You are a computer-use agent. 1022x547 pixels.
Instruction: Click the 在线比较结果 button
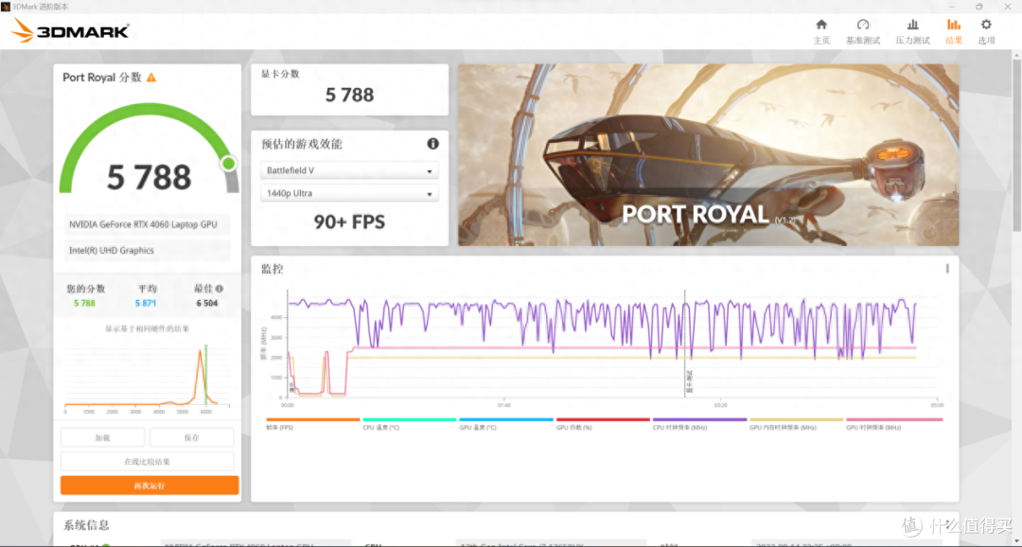(x=148, y=461)
